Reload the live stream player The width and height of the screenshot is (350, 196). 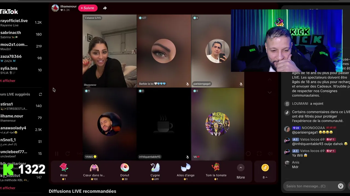(68, 154)
